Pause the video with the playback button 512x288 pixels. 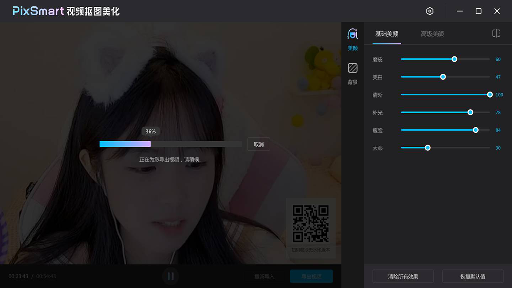click(x=170, y=276)
